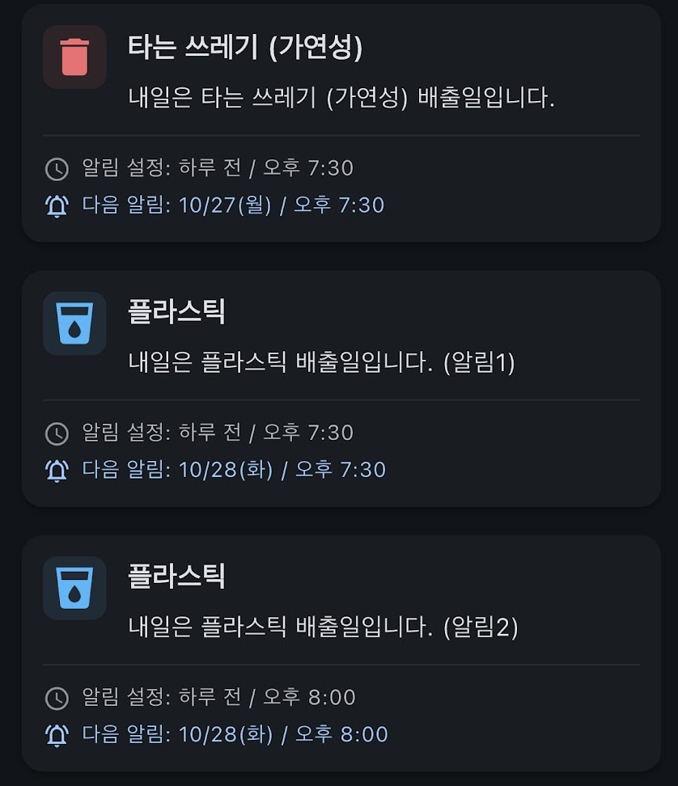The width and height of the screenshot is (678, 786).
Task: Click the plastic message ending with (알림2)
Action: (323, 627)
